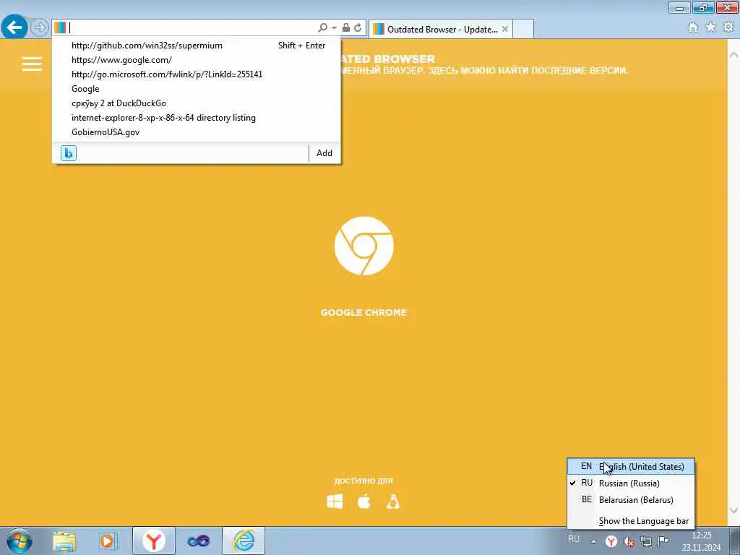Select the Windows platform icon
Image resolution: width=740 pixels, height=555 pixels.
[335, 502]
